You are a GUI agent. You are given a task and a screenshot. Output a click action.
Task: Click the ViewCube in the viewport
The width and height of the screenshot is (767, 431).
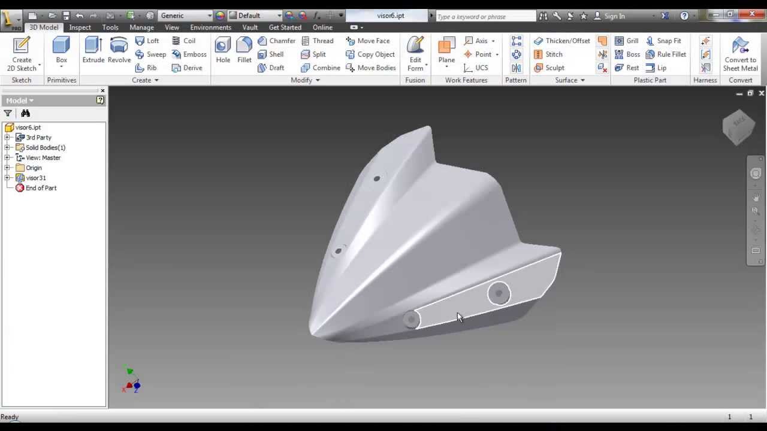[x=738, y=126]
